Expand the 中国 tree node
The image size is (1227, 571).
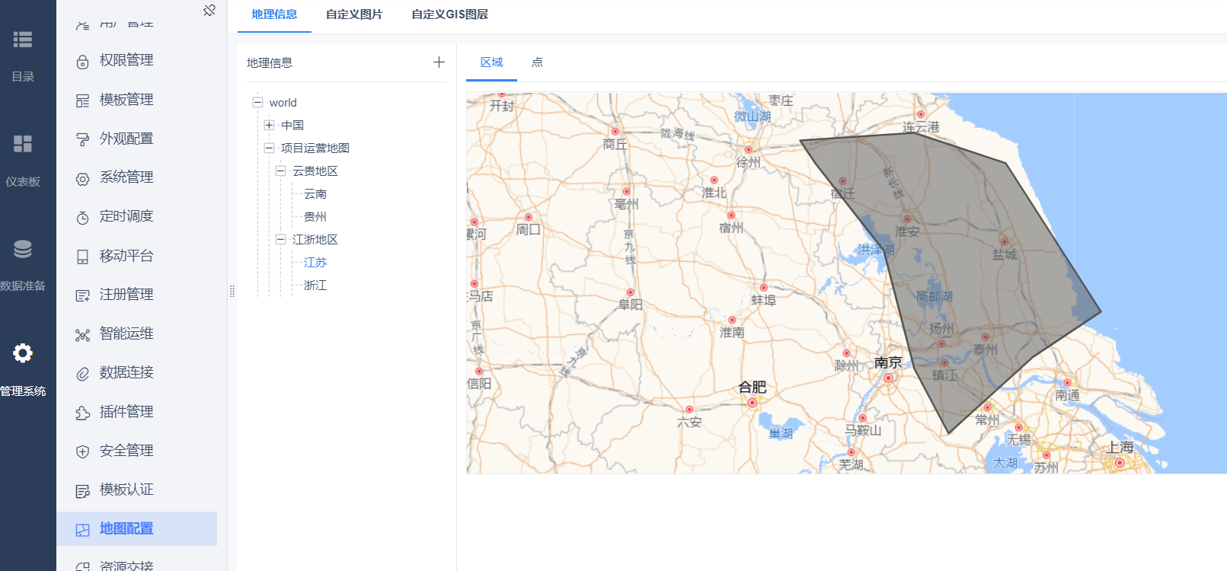pos(269,125)
